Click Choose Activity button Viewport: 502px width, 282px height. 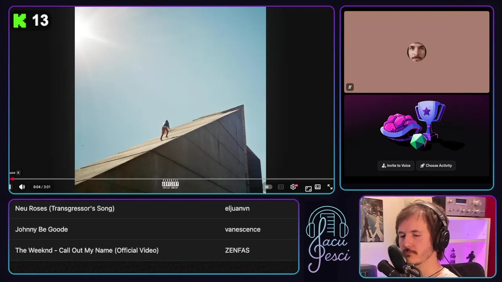tap(436, 166)
